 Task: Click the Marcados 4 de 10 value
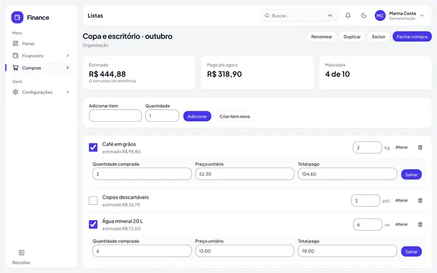[x=338, y=74]
